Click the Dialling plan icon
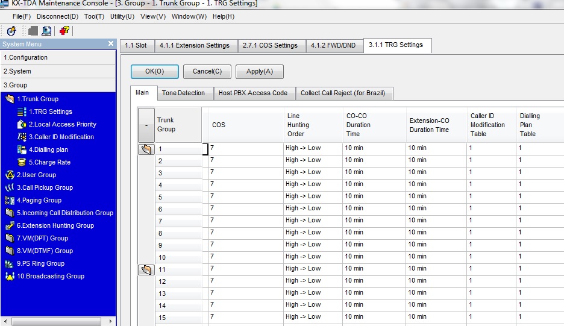The height and width of the screenshot is (326, 564). coord(22,149)
